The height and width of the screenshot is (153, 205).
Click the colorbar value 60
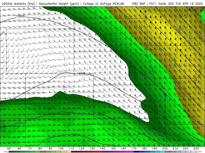(x=19, y=148)
